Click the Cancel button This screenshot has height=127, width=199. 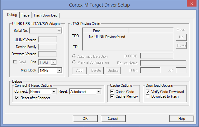click(113, 119)
